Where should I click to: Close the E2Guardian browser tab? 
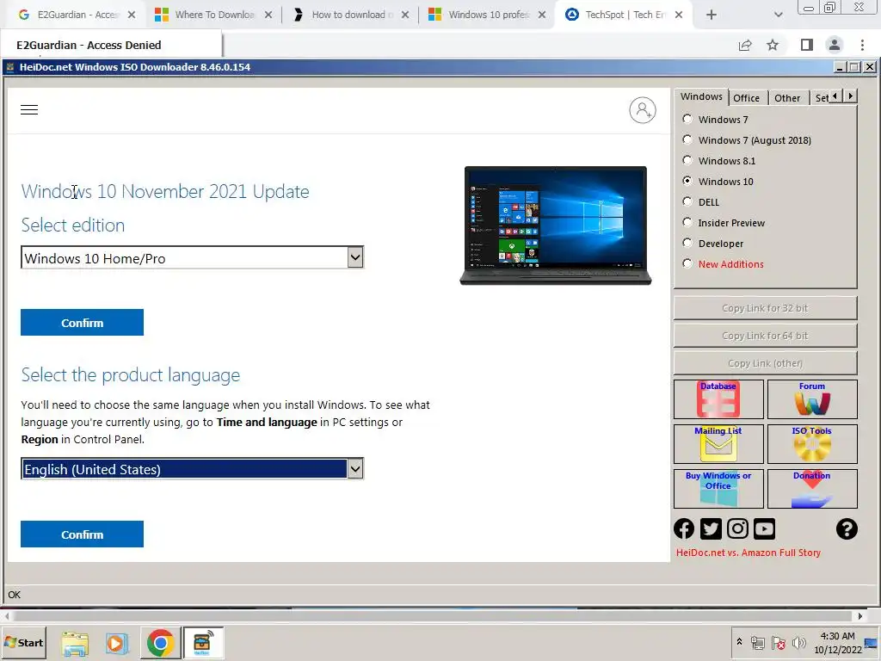[x=132, y=15]
